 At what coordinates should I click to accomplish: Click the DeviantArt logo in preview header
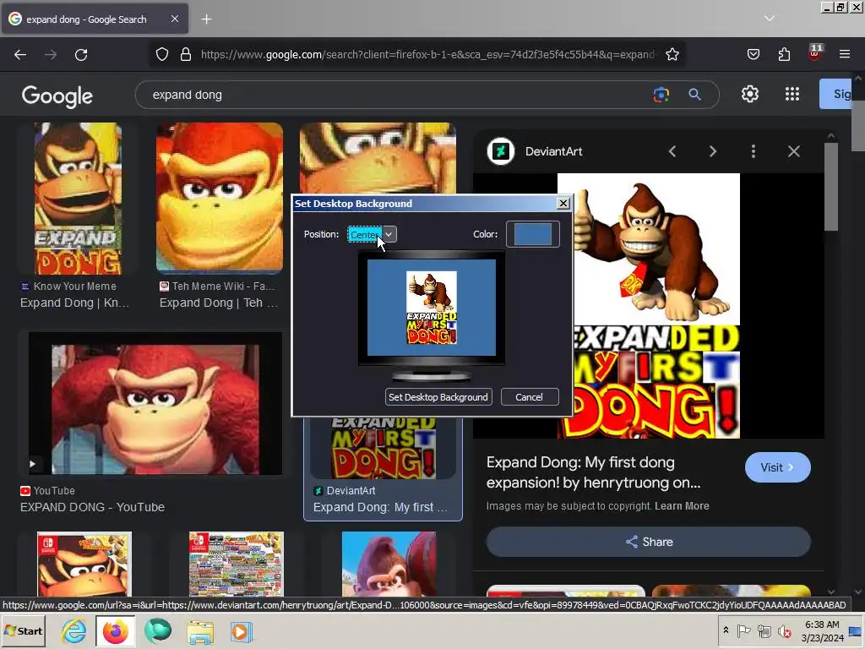pos(501,151)
